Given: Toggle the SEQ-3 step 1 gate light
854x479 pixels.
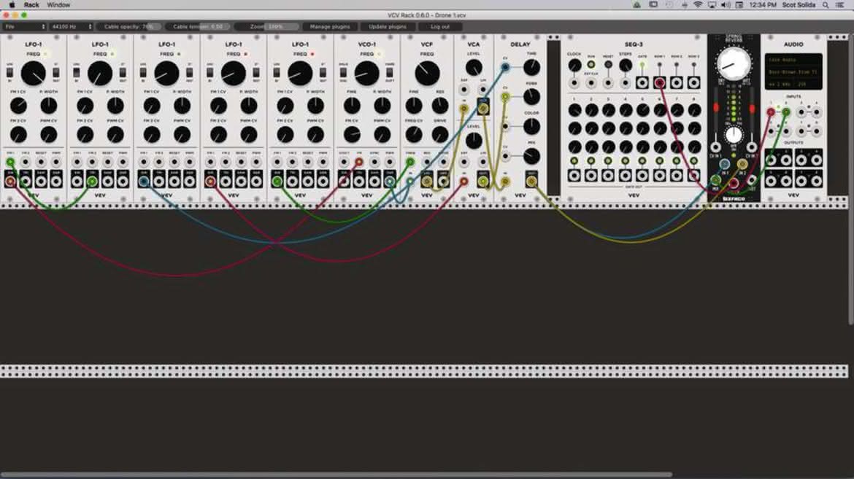Looking at the screenshot, I should click(x=574, y=161).
